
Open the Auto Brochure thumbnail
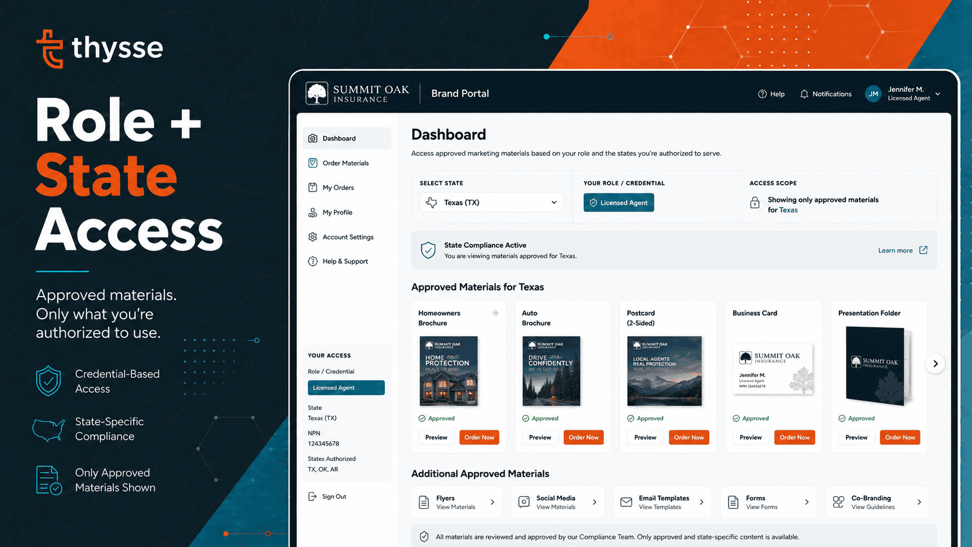tap(551, 371)
